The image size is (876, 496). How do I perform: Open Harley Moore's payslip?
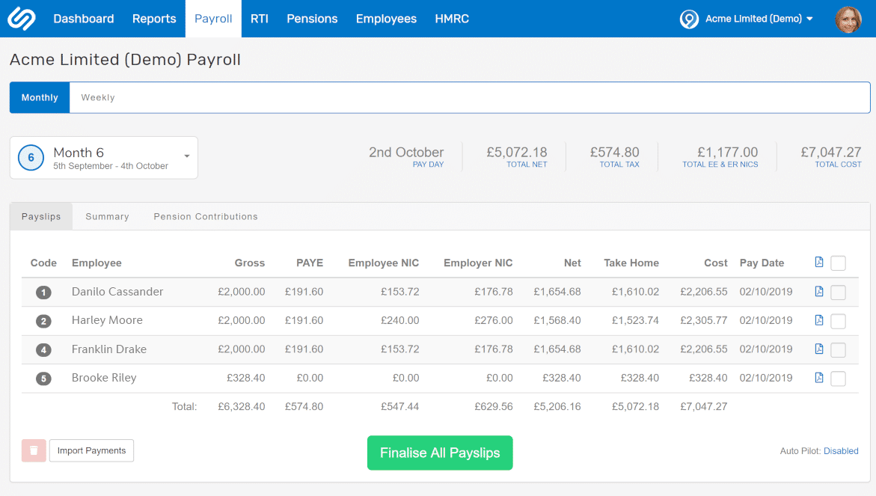tap(107, 320)
